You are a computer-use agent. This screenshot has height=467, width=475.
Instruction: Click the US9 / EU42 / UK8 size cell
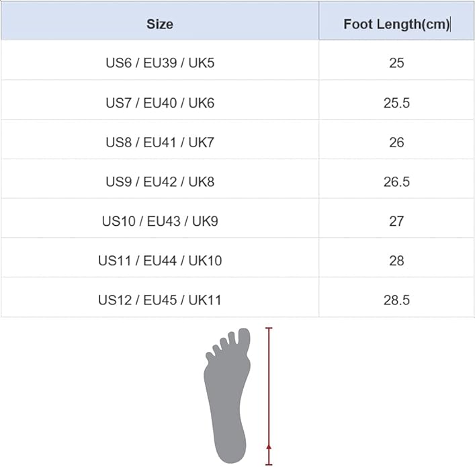point(160,181)
